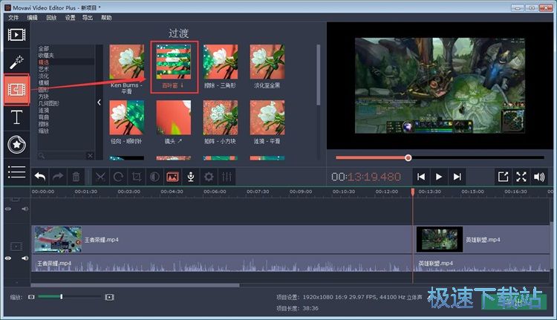Click the crop tool icon
Screen dimensions: 557x320
[x=137, y=177]
